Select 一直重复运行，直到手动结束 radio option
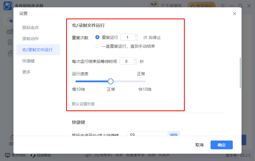 pos(97,46)
